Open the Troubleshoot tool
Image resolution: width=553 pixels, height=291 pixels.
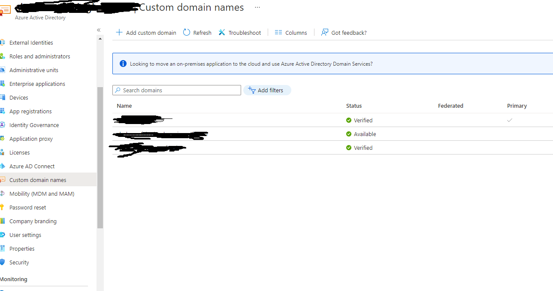tap(240, 33)
